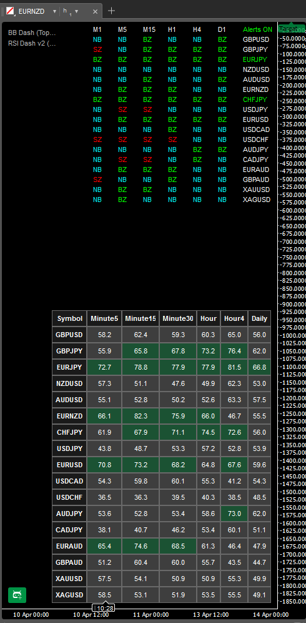Click the candlestick chart type icon in the tab
306x623 pixels.
coord(11,11)
